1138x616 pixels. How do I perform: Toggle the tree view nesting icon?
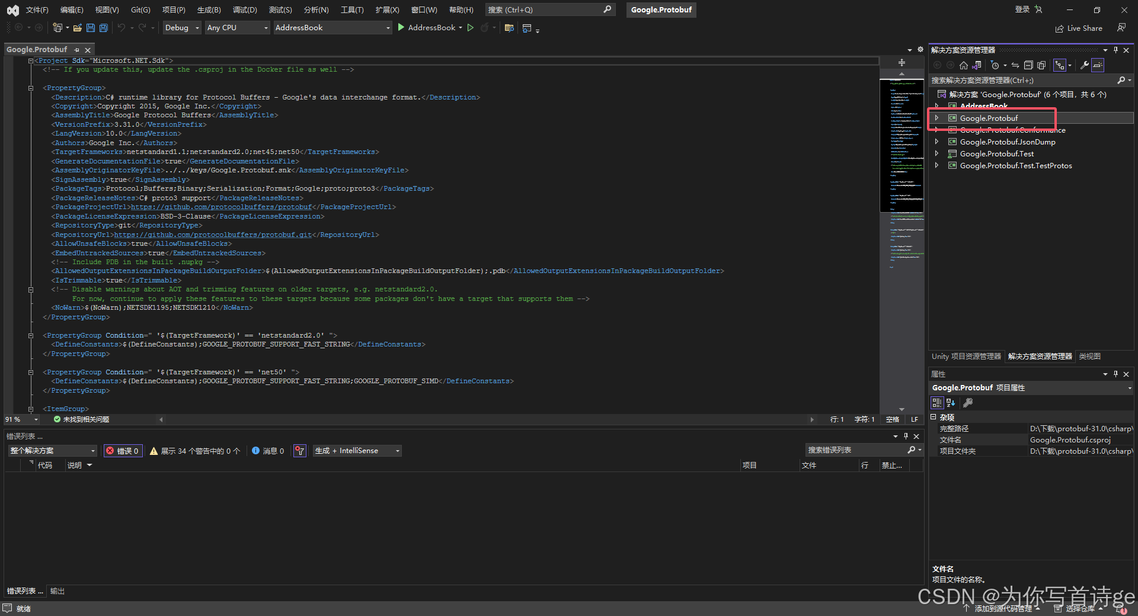pos(1060,65)
